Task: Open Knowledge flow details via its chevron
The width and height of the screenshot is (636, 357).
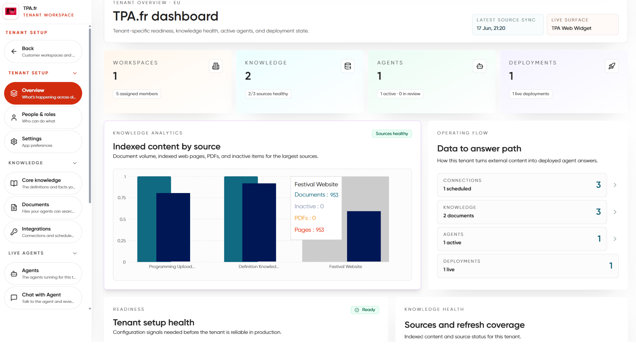Action: [x=615, y=212]
